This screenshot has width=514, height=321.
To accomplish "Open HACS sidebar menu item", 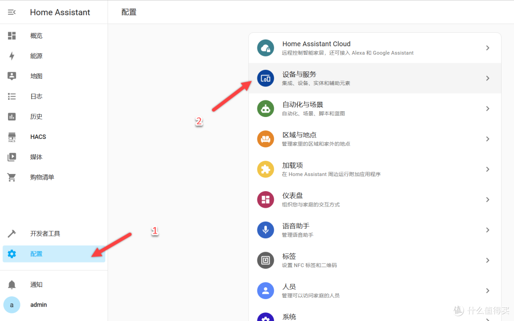I will pos(54,137).
